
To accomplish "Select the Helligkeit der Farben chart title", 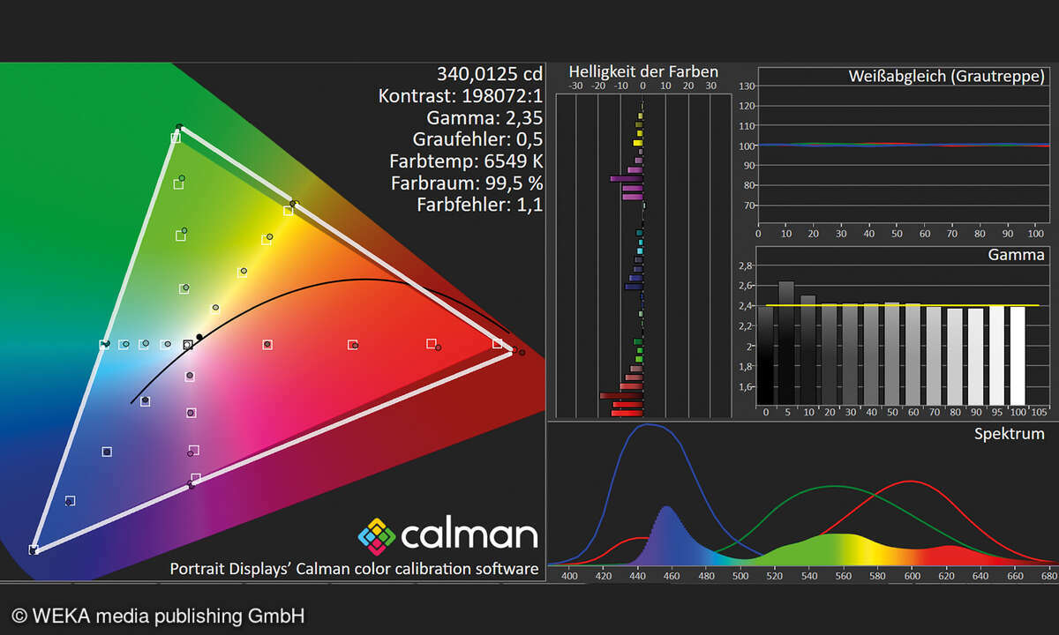I will coord(643,71).
